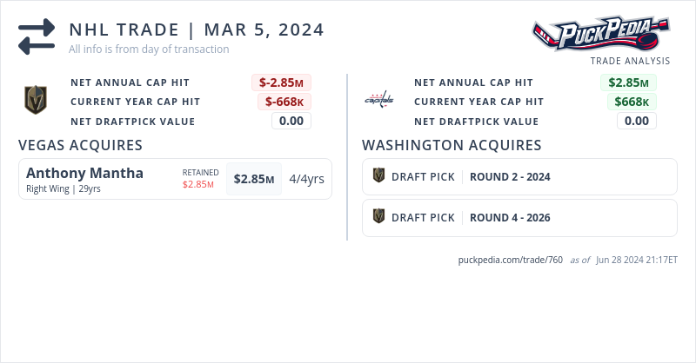Click the Vegas Golden Knights team logo
696x363 pixels.
point(35,101)
